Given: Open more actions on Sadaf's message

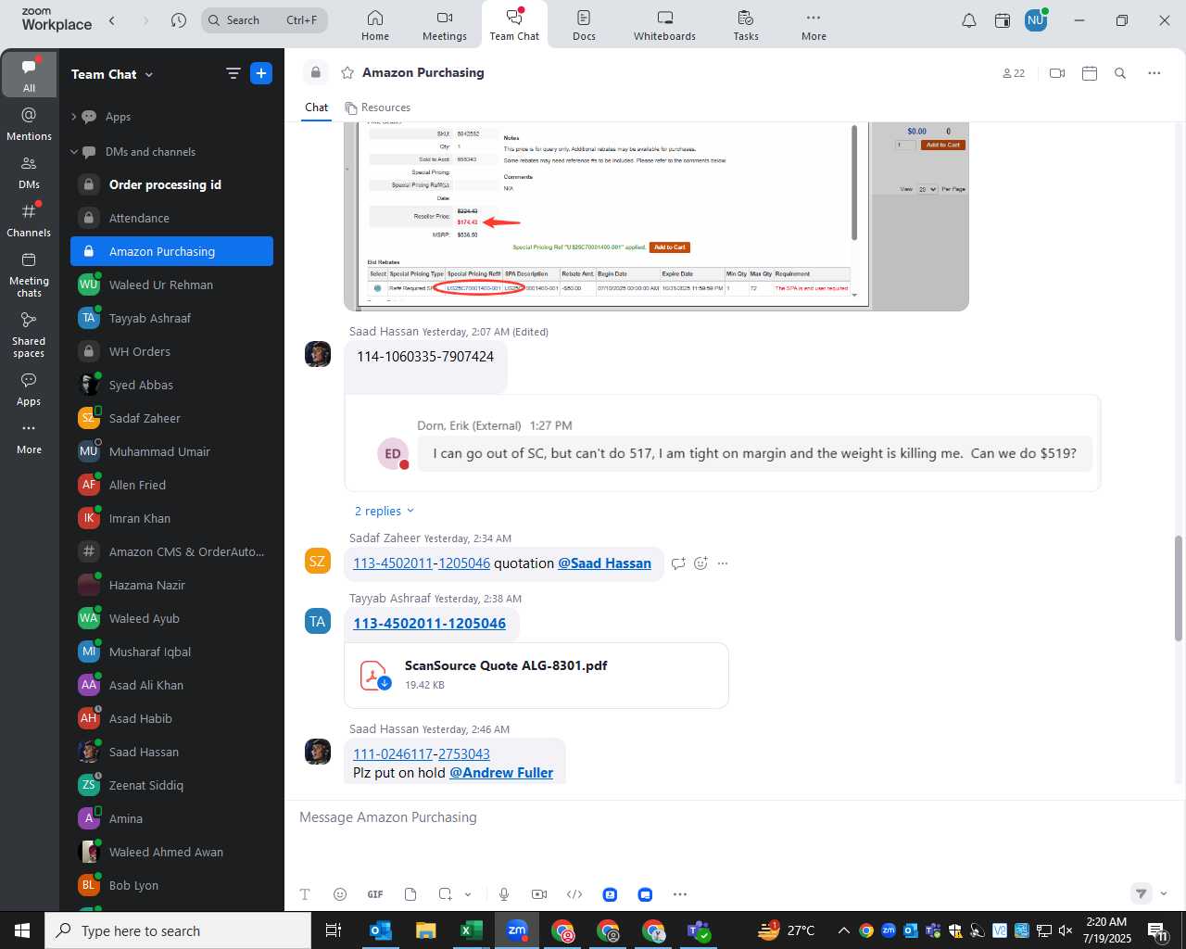Looking at the screenshot, I should pyautogui.click(x=723, y=563).
